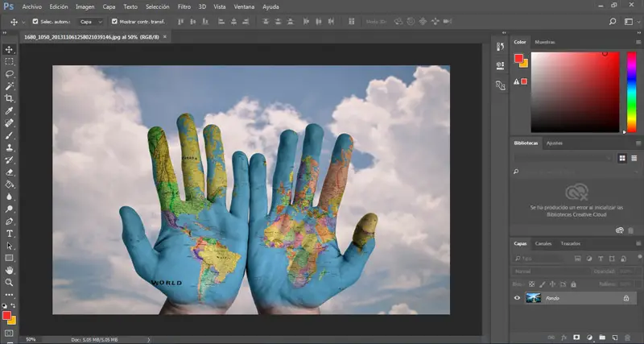
Task: Open the Normal blend mode dropdown
Action: [x=539, y=271]
